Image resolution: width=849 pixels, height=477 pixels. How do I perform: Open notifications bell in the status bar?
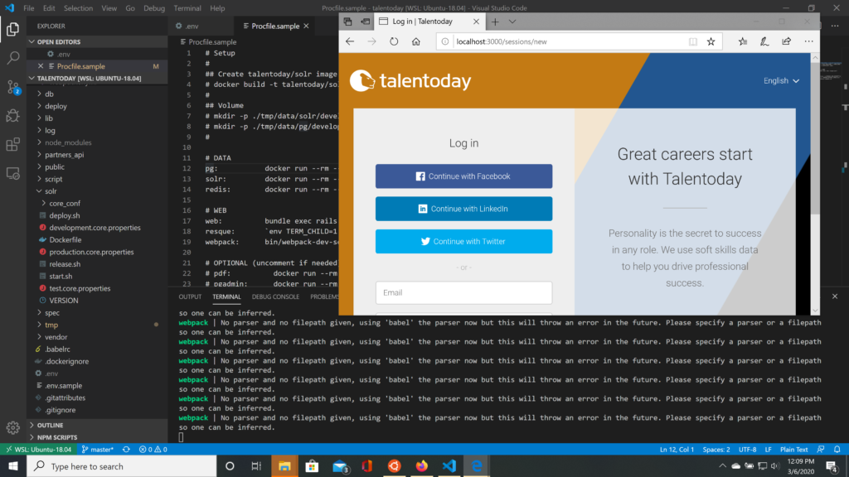[x=837, y=450]
